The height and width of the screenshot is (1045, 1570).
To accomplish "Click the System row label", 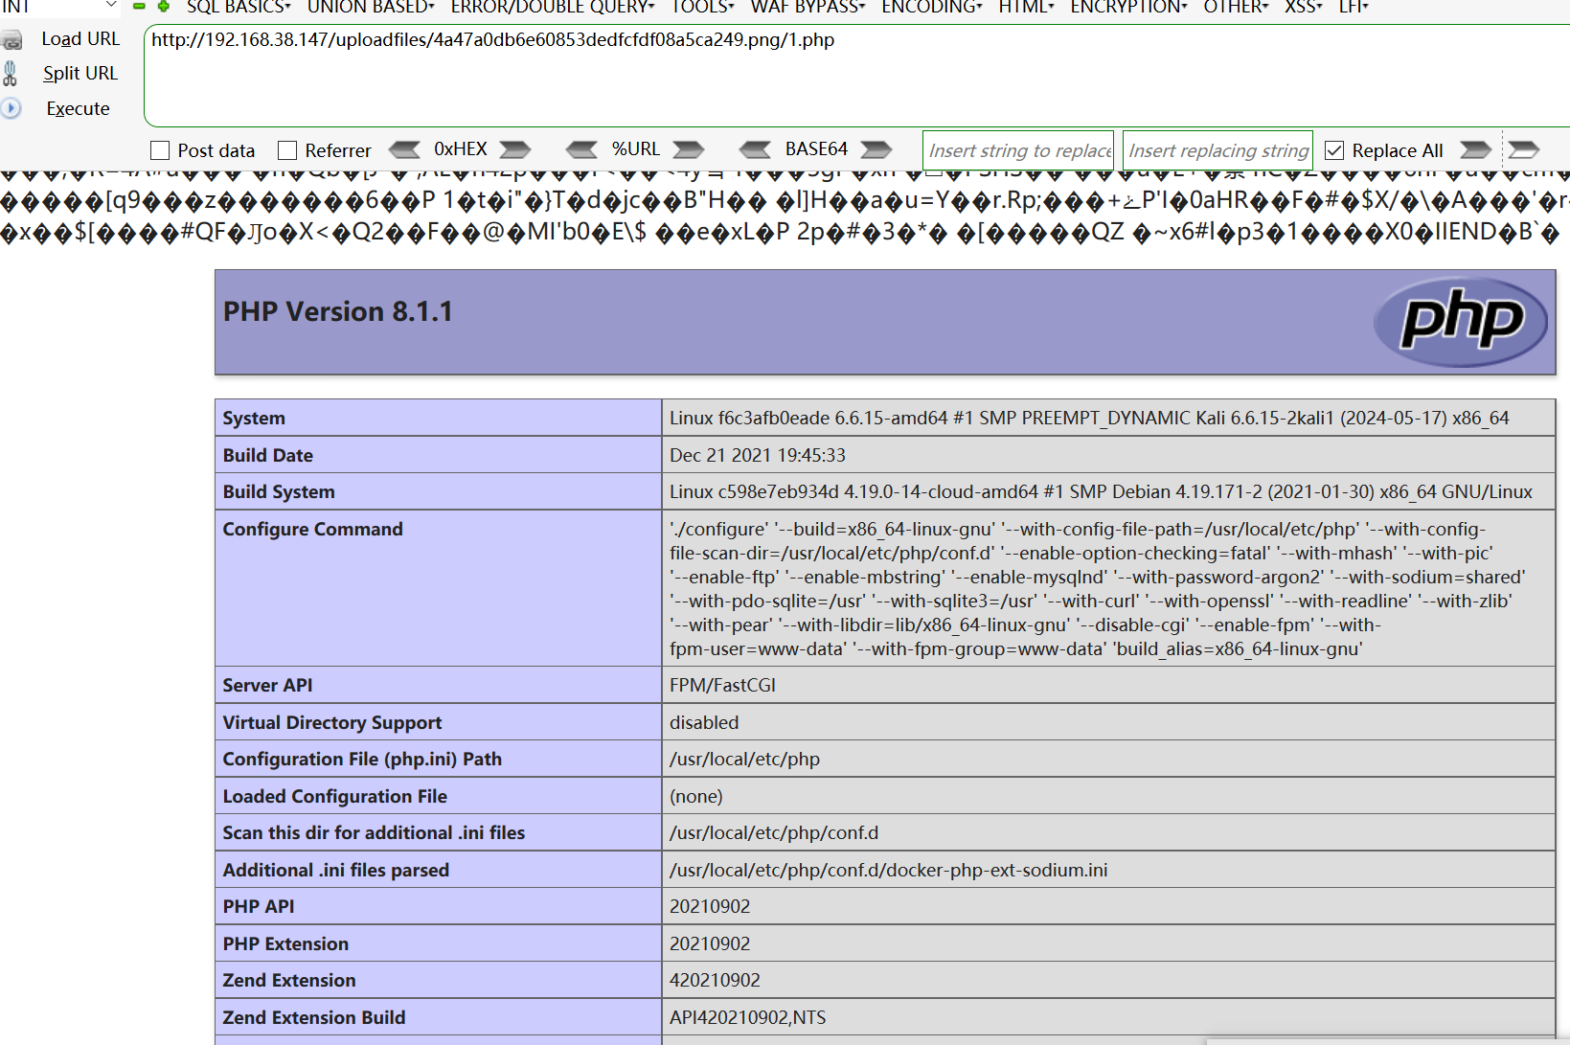I will click(x=254, y=419).
